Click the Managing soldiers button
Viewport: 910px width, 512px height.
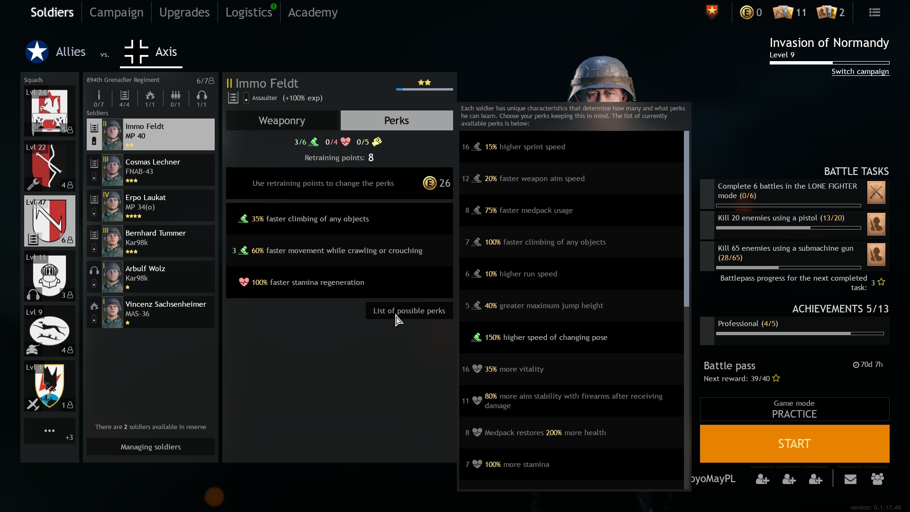pos(151,447)
